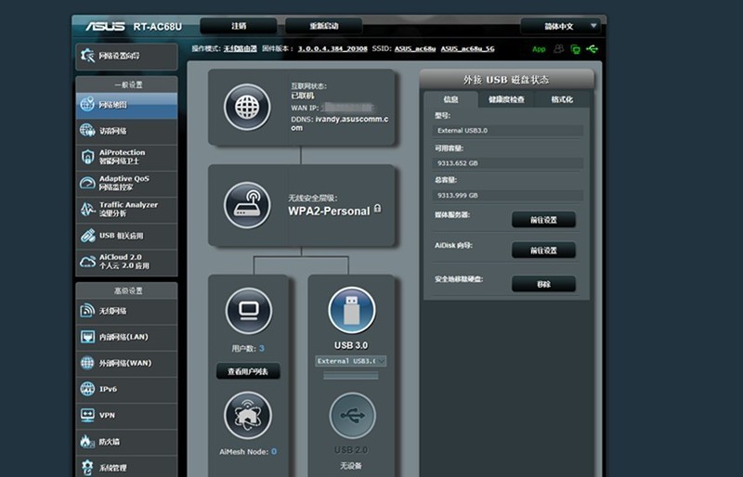Click the 注销 logout button

(239, 26)
